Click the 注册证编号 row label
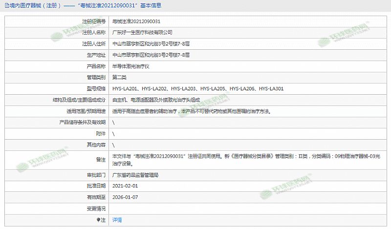391x229 pixels. point(94,21)
